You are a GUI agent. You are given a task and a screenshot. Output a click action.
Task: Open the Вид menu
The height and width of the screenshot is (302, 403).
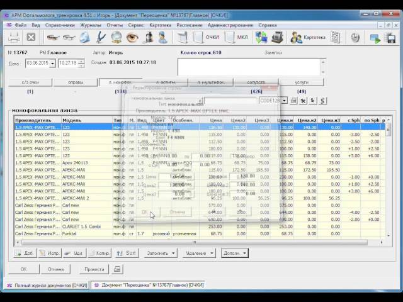point(36,25)
